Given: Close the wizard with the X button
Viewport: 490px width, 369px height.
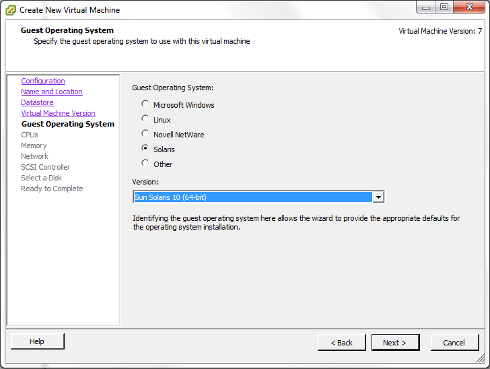Looking at the screenshot, I should [x=469, y=7].
